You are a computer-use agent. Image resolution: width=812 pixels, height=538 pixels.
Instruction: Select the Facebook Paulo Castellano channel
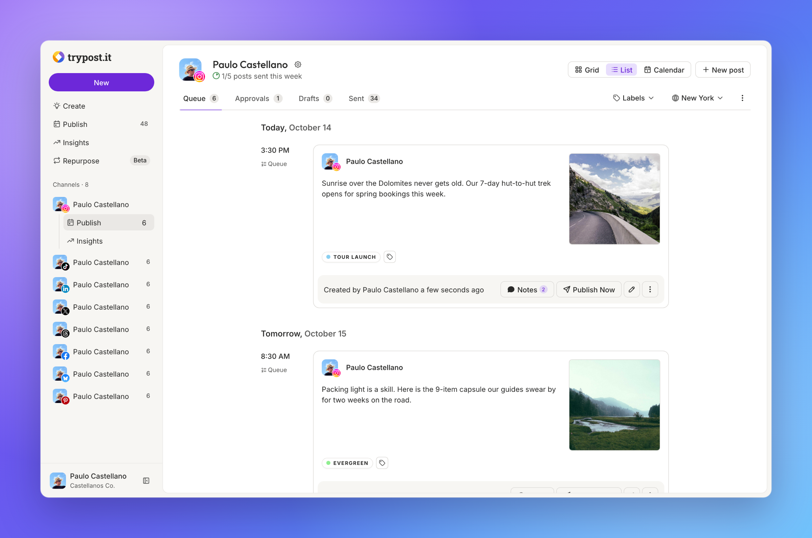tap(101, 352)
